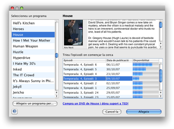174x129 pixels.
Task: Select Inked in the program list
Action: [33, 69]
